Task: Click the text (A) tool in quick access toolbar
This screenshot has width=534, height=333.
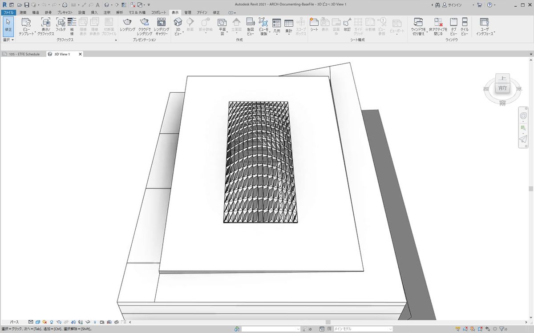Action: [97, 4]
